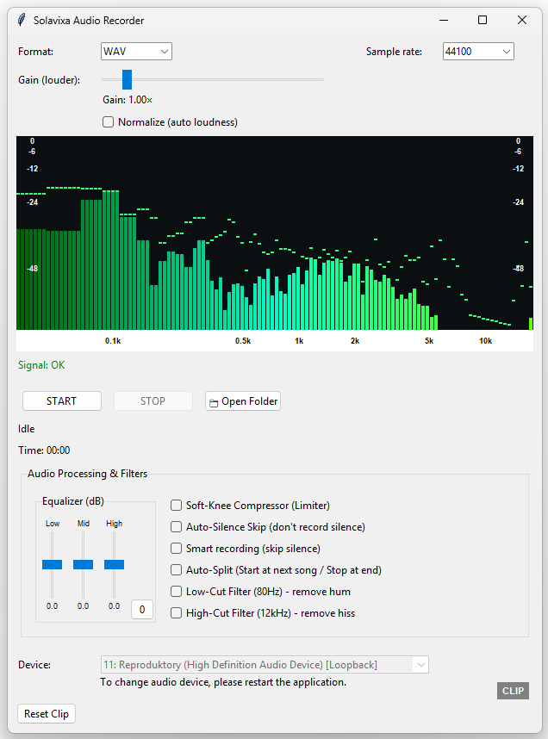Screen dimensions: 548x739
Task: Click the Solavixa feather app icon
Action: (22, 21)
